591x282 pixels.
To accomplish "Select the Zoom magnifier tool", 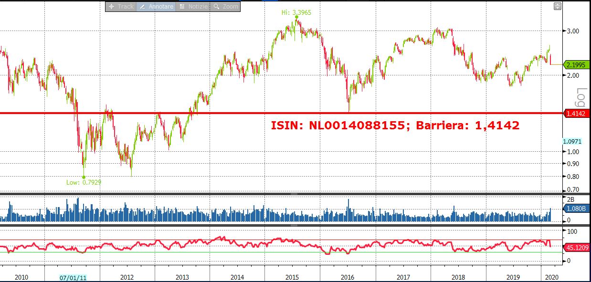I will coord(225,6).
